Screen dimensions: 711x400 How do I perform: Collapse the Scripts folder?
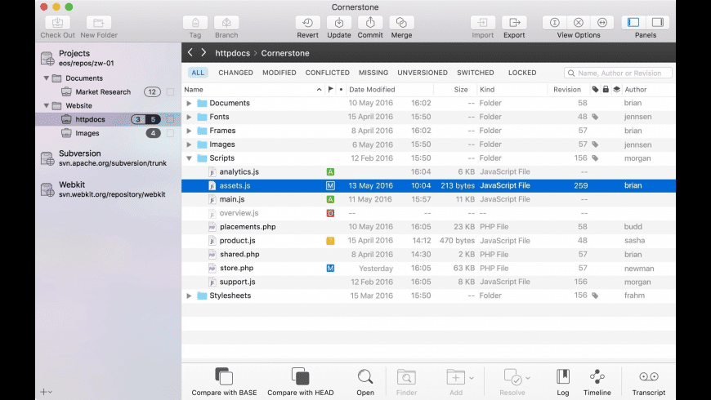pyautogui.click(x=190, y=158)
